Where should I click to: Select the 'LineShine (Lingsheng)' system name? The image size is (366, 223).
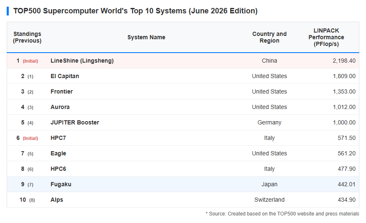click(82, 61)
